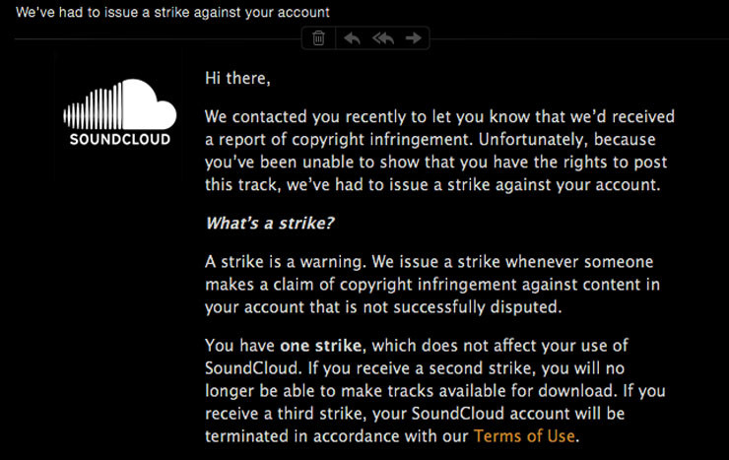Click the line beginning "a report of copyright"

(431, 140)
